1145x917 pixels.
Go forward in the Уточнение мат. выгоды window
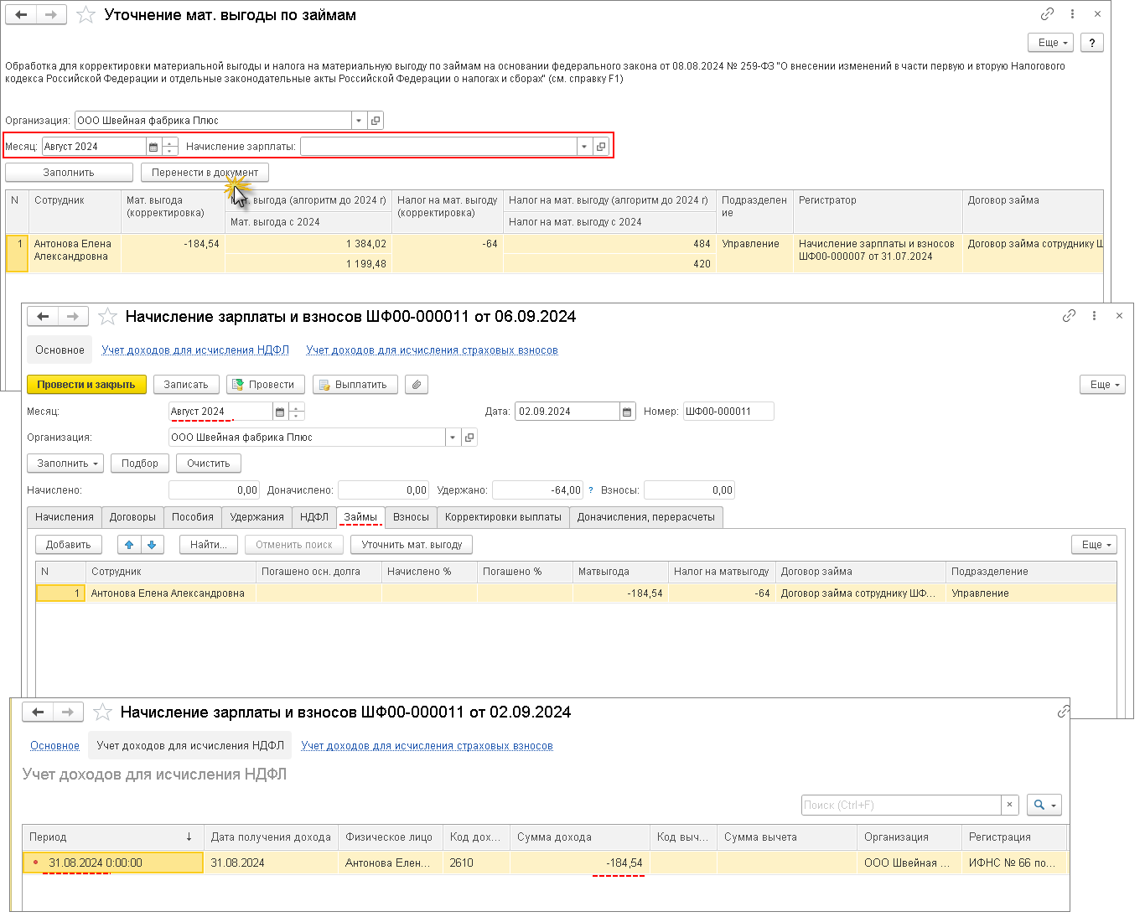[x=51, y=15]
